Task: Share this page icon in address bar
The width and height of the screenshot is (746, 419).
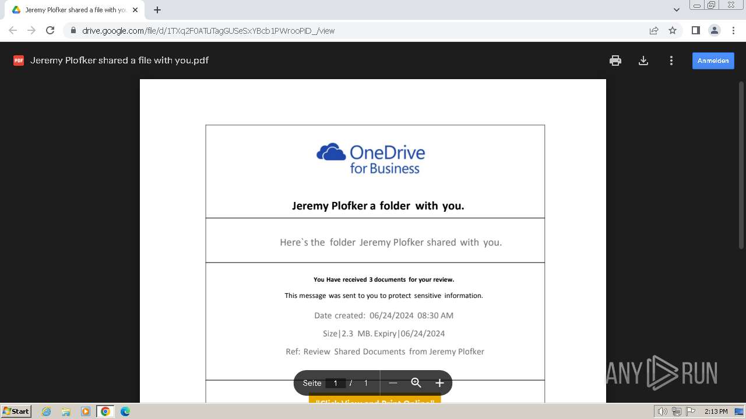Action: [x=654, y=30]
